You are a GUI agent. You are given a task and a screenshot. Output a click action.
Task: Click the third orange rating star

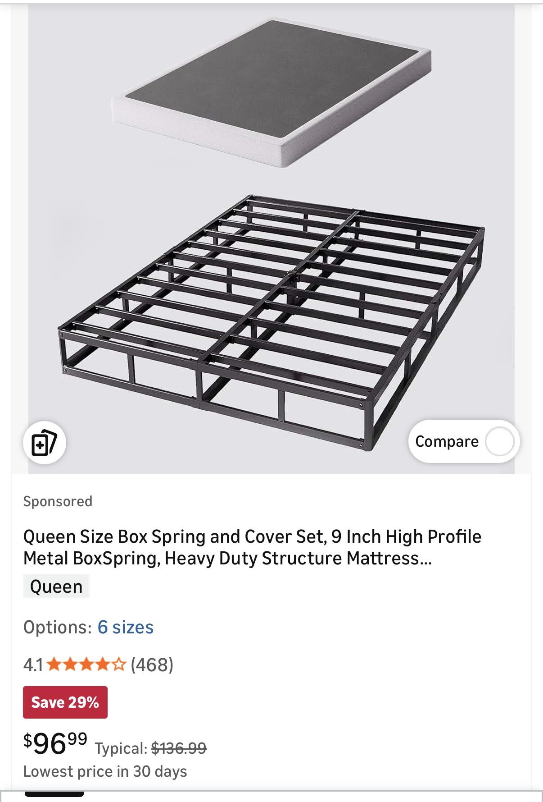(86, 665)
